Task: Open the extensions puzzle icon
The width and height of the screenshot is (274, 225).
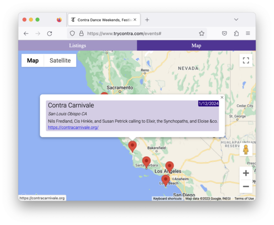Action: click(236, 33)
